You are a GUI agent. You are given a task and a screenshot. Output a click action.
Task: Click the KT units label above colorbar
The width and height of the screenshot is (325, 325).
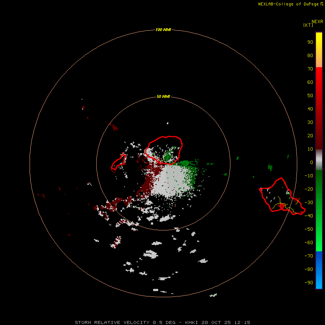pyautogui.click(x=308, y=25)
